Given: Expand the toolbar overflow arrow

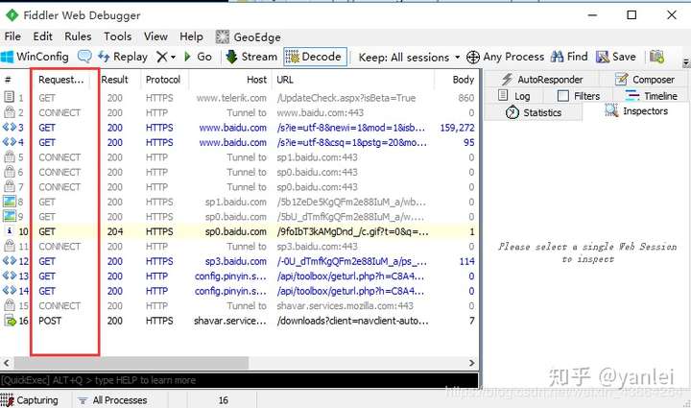Looking at the screenshot, I should pyautogui.click(x=685, y=63).
